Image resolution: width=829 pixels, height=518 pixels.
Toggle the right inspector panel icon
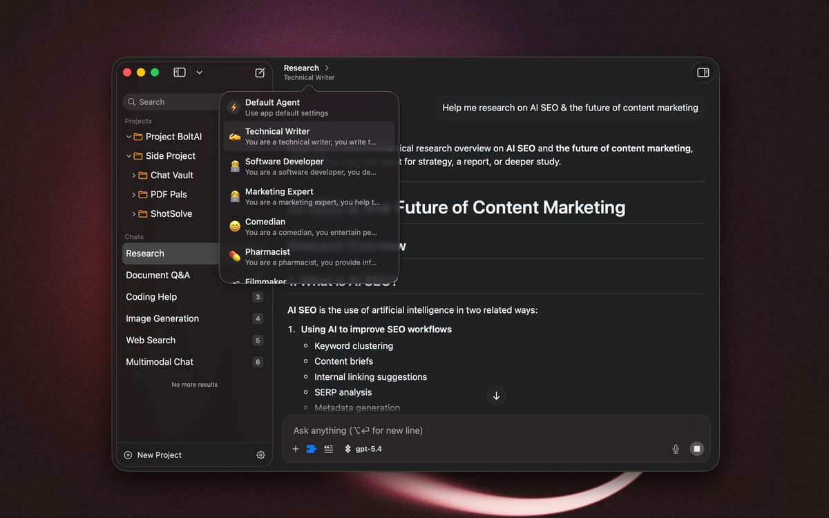pyautogui.click(x=703, y=73)
